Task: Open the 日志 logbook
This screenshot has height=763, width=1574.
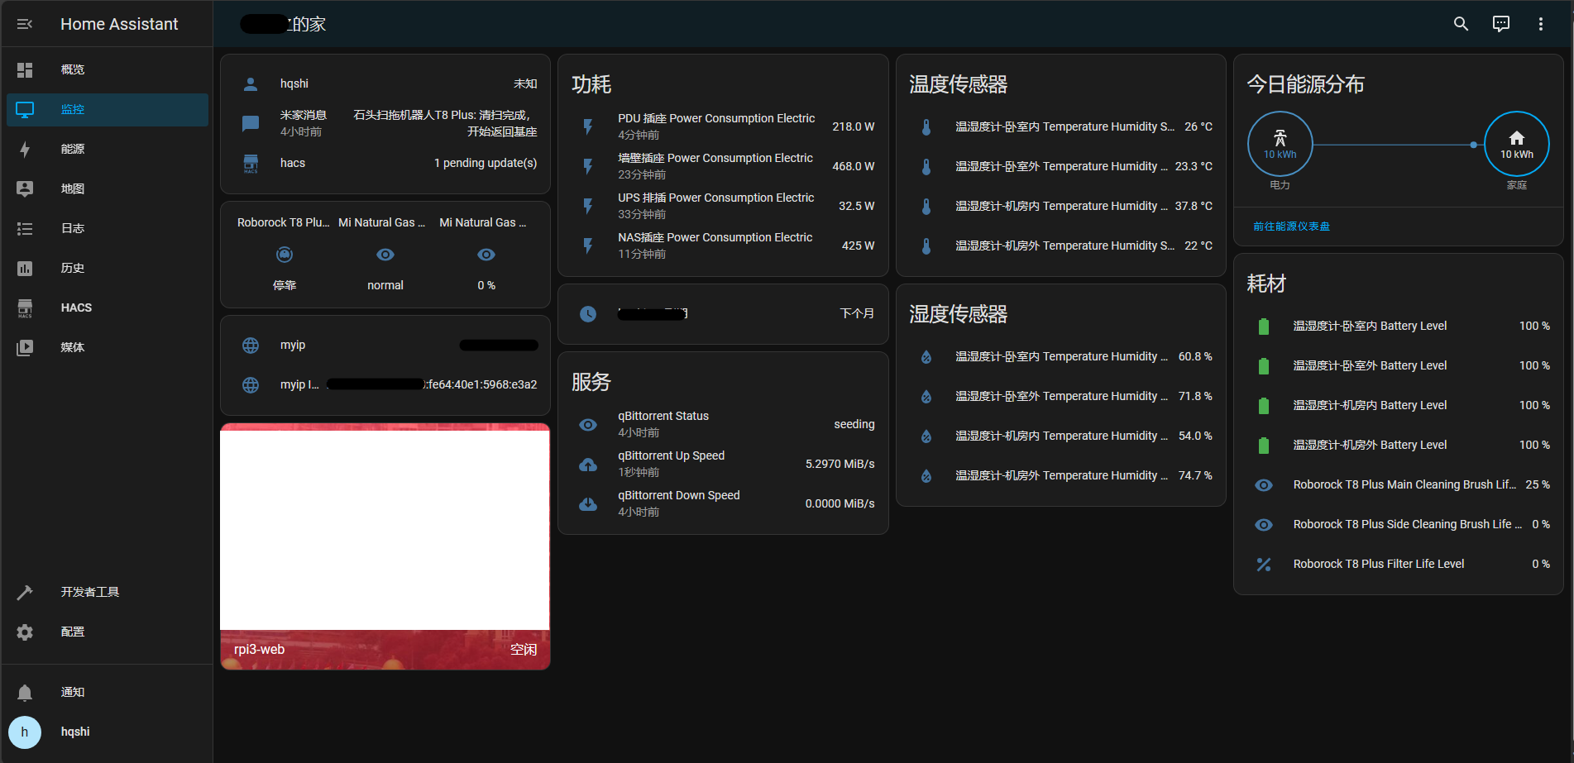Action: (x=108, y=228)
